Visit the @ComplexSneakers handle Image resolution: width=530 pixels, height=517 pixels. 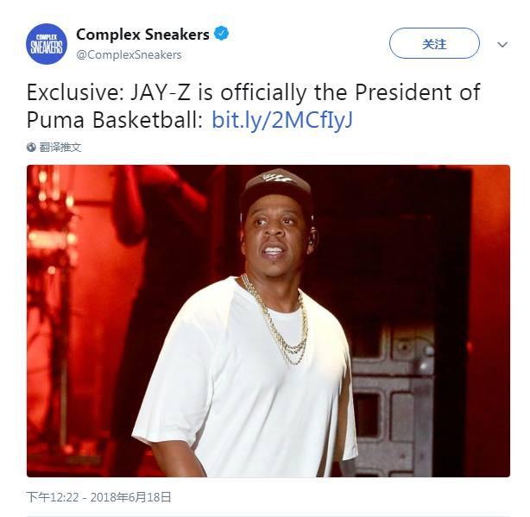coord(129,54)
